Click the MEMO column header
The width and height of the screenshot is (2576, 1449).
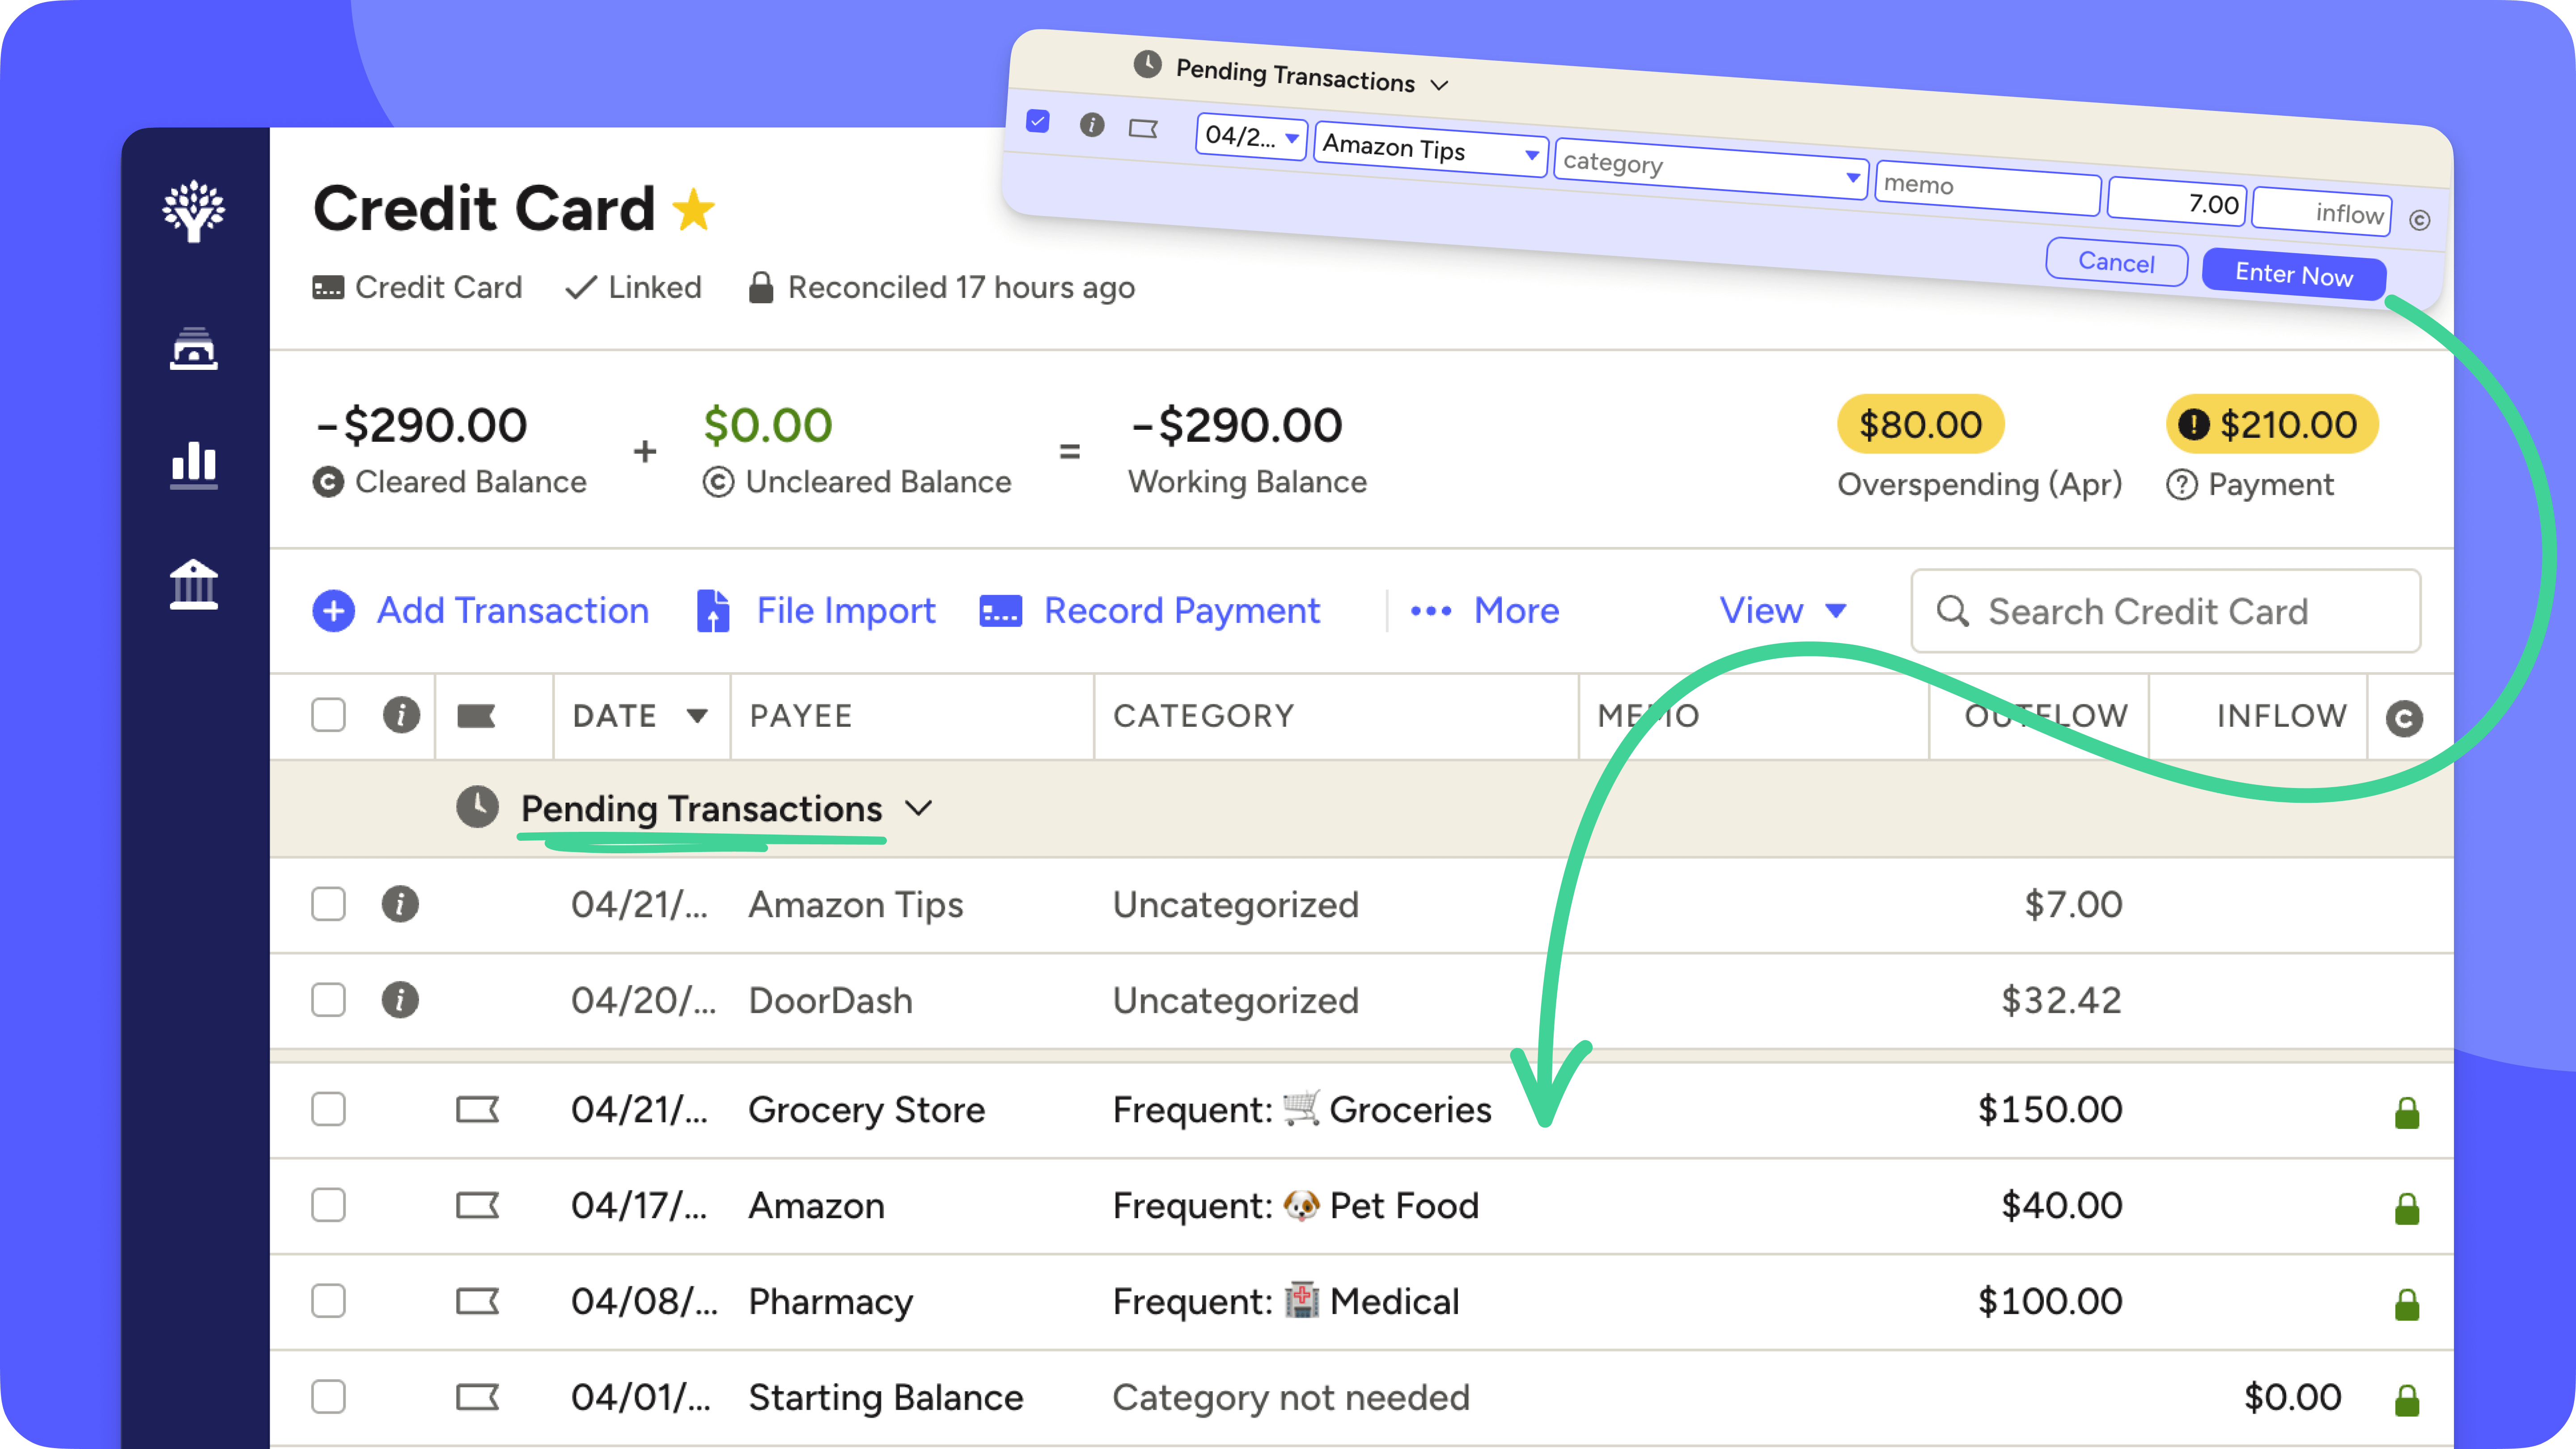pos(1648,716)
